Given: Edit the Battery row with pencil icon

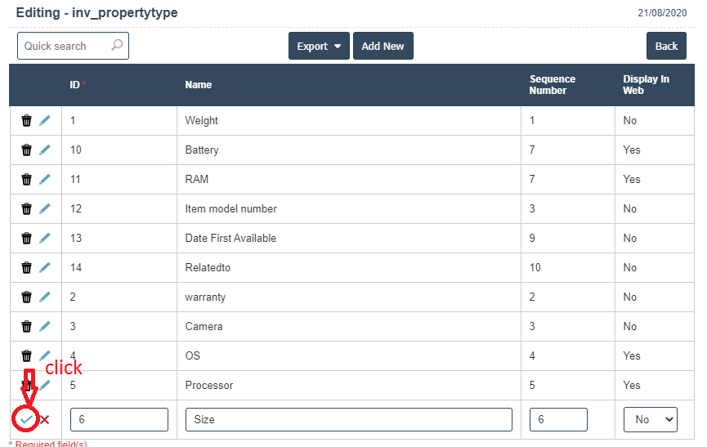Looking at the screenshot, I should click(x=44, y=150).
